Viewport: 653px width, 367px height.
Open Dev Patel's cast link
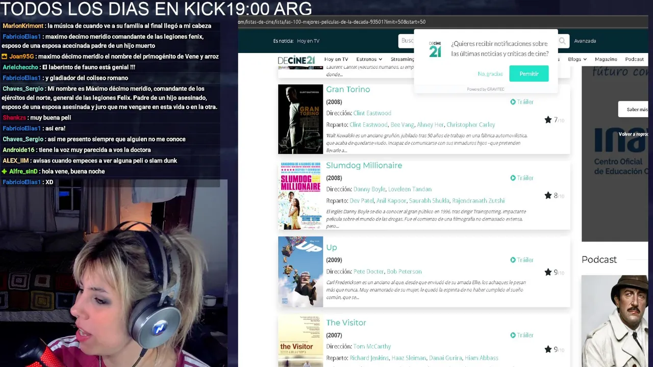tap(362, 201)
